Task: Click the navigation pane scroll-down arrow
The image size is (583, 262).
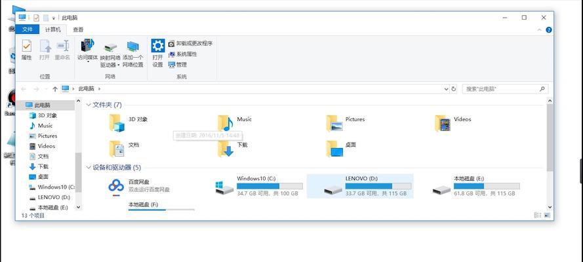Action: [78, 207]
